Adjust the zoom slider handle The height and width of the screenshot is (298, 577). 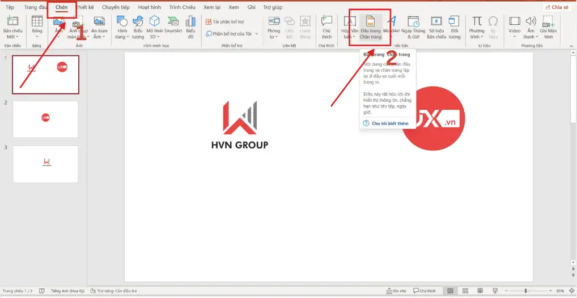coord(525,291)
